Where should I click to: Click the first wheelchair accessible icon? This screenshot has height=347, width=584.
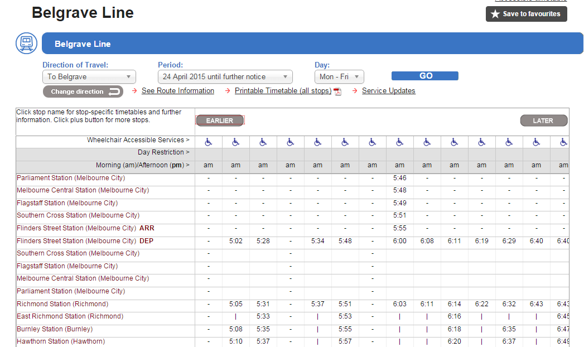[209, 142]
